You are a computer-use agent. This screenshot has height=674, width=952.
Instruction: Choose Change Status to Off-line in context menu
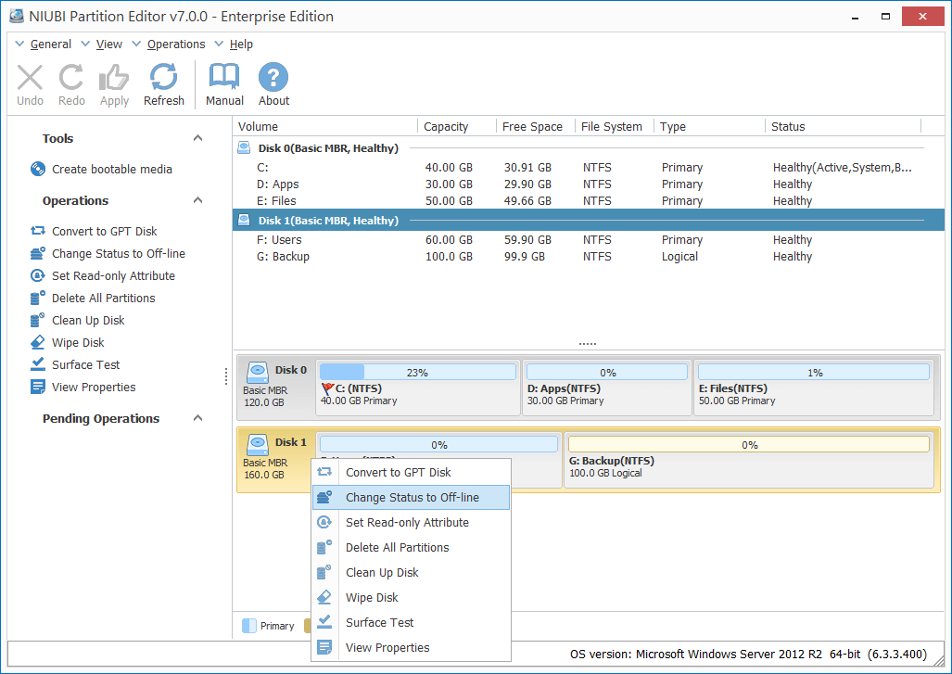[x=411, y=497]
